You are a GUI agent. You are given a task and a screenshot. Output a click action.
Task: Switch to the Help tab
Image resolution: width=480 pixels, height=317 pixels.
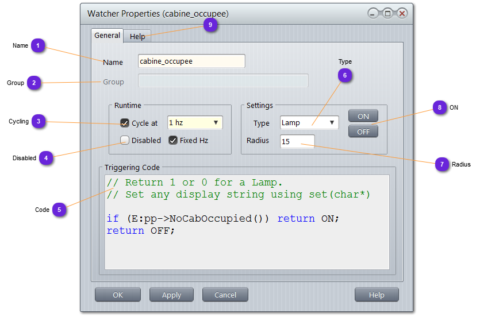(x=137, y=36)
